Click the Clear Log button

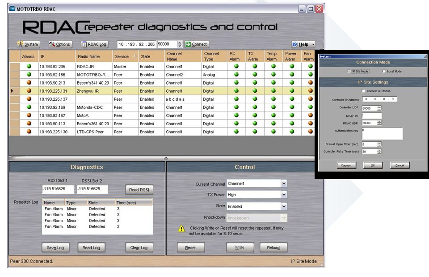[x=139, y=247]
